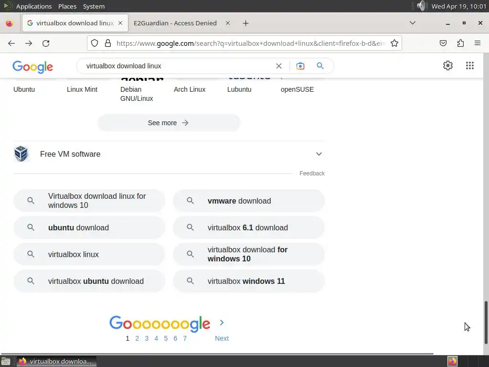Open Firefox extensions panel
Image resolution: width=489 pixels, height=367 pixels.
click(460, 43)
